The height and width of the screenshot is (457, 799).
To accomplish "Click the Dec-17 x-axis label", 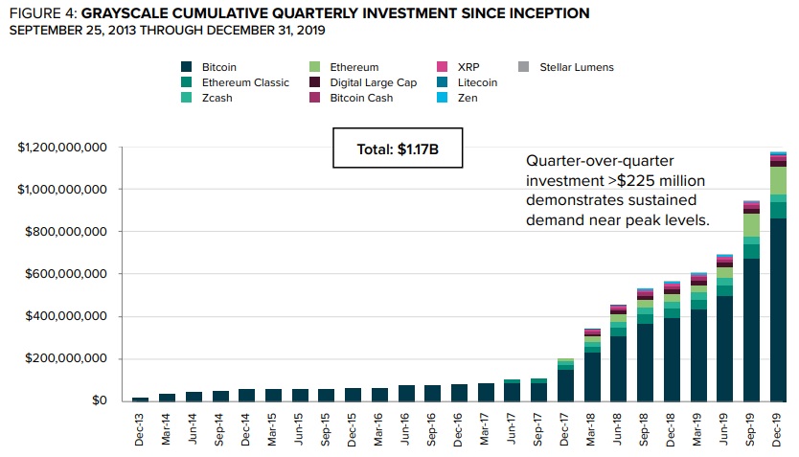I will click(566, 428).
